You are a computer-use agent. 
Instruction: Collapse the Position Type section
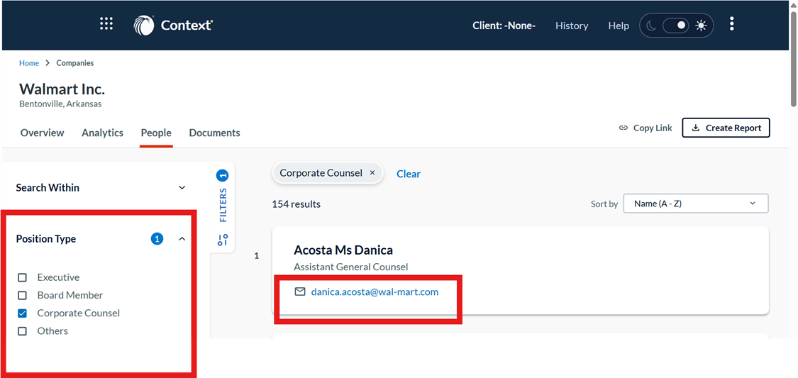(182, 238)
